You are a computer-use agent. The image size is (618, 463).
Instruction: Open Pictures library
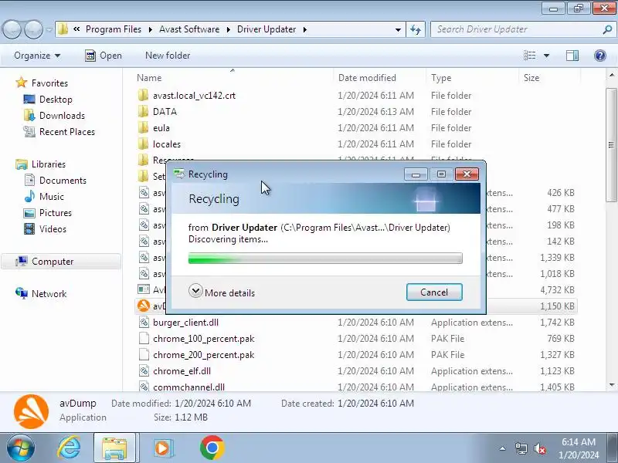(55, 213)
